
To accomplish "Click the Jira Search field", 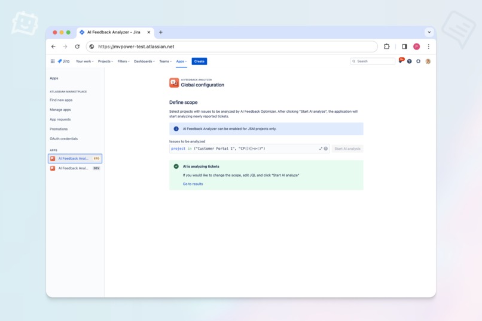I will [373, 61].
